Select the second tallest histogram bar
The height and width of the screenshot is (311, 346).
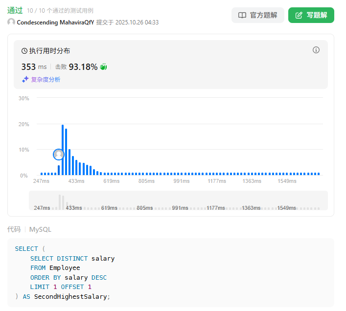click(x=66, y=152)
